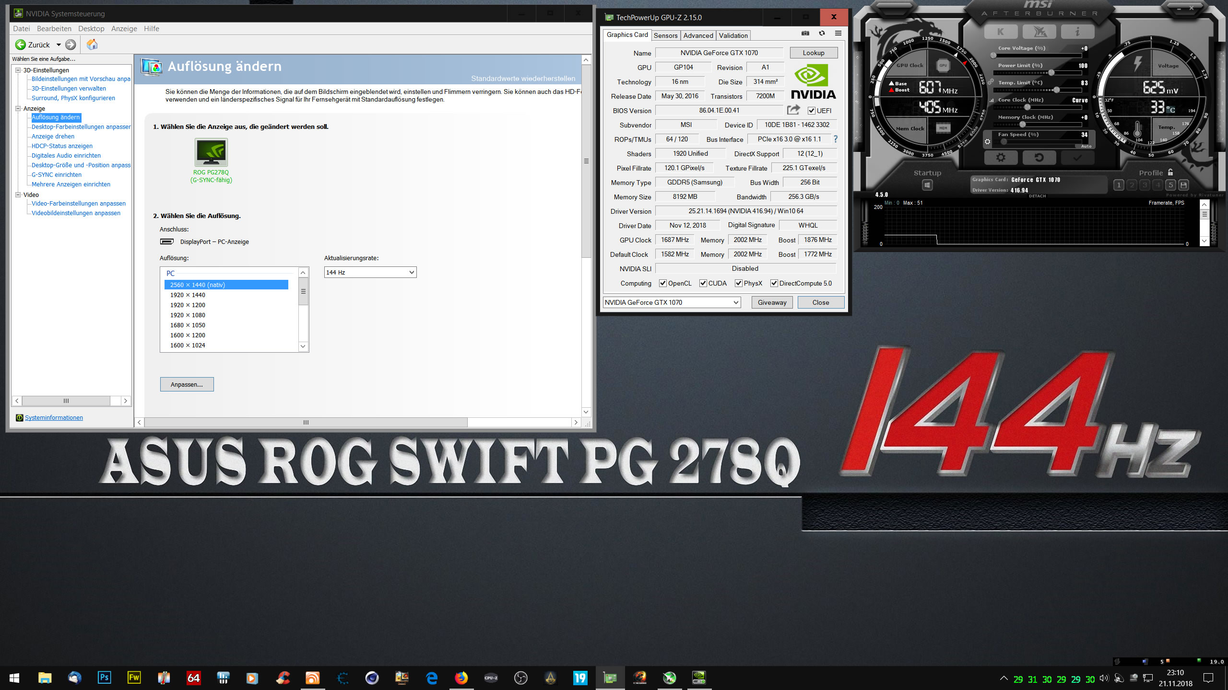This screenshot has width=1228, height=690.
Task: Click the reset-to-defaults arrow in Afterburner
Action: (1039, 157)
